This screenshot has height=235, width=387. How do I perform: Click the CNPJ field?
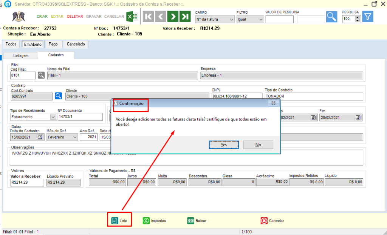(x=237, y=96)
